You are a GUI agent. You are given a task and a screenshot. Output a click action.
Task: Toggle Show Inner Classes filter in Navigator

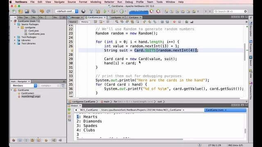click(38, 140)
